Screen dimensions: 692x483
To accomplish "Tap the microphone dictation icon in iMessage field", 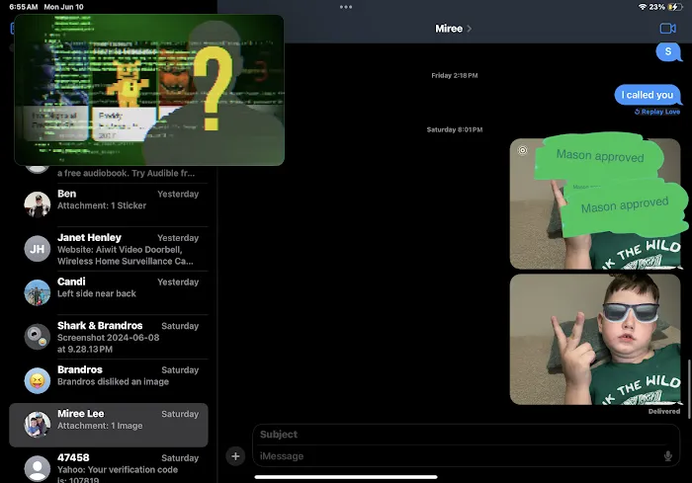I will coord(668,455).
